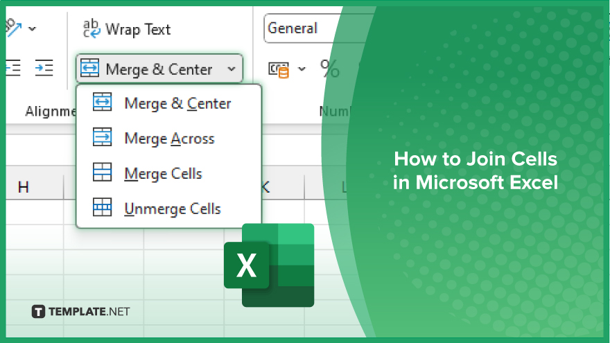Click the Wrap Text ab icon

[x=91, y=29]
